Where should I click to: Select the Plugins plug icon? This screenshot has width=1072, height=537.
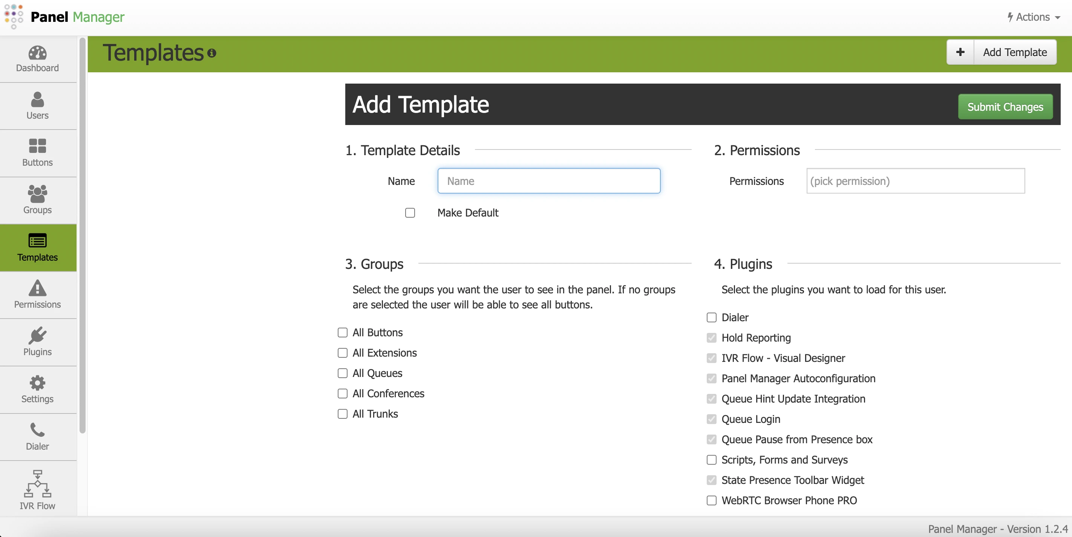[37, 341]
